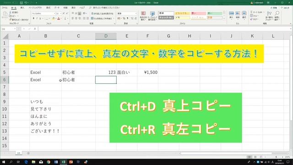Increase font size with the large A

pos(64,13)
